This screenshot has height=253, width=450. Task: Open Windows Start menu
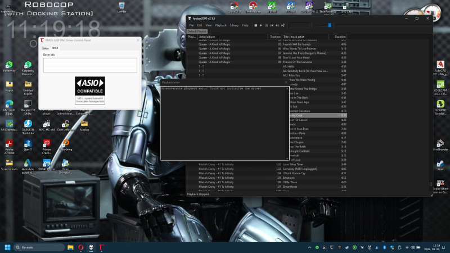click(8, 247)
